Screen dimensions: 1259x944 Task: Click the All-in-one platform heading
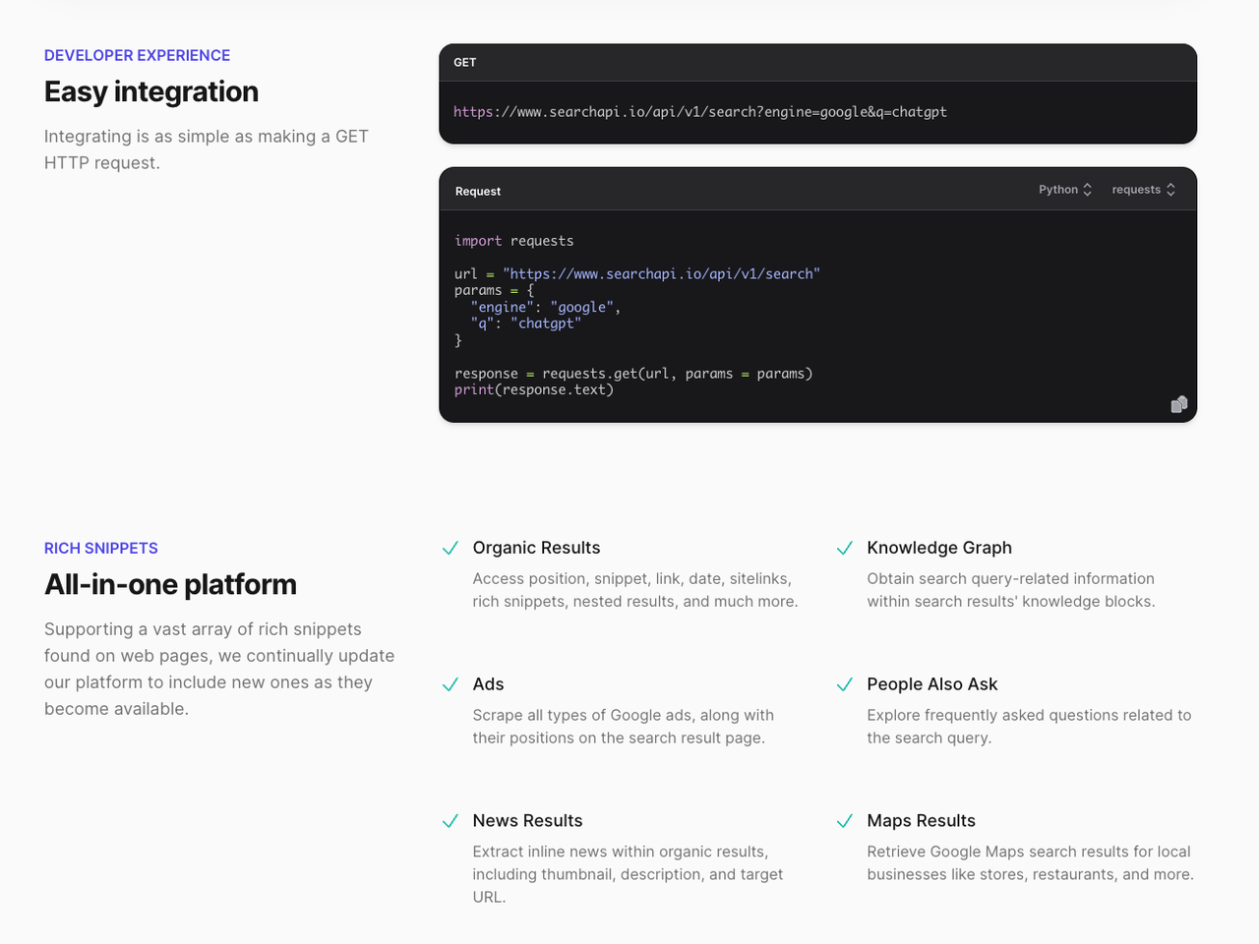(x=170, y=584)
